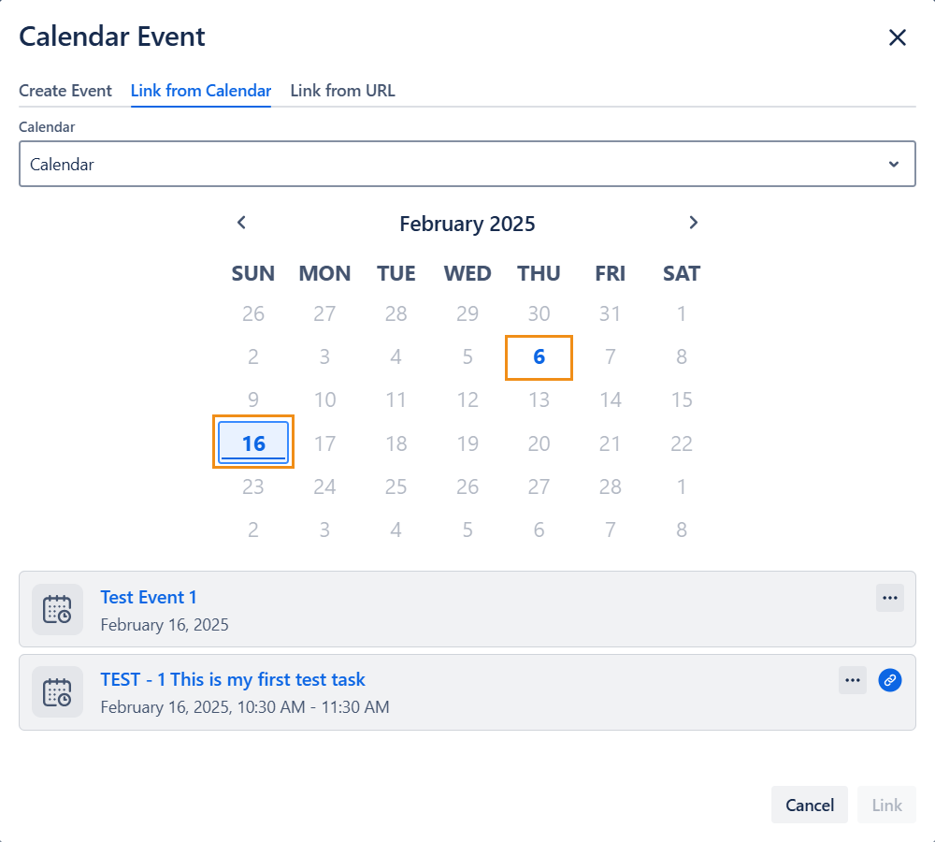Select the Link from Calendar tab

coord(201,91)
